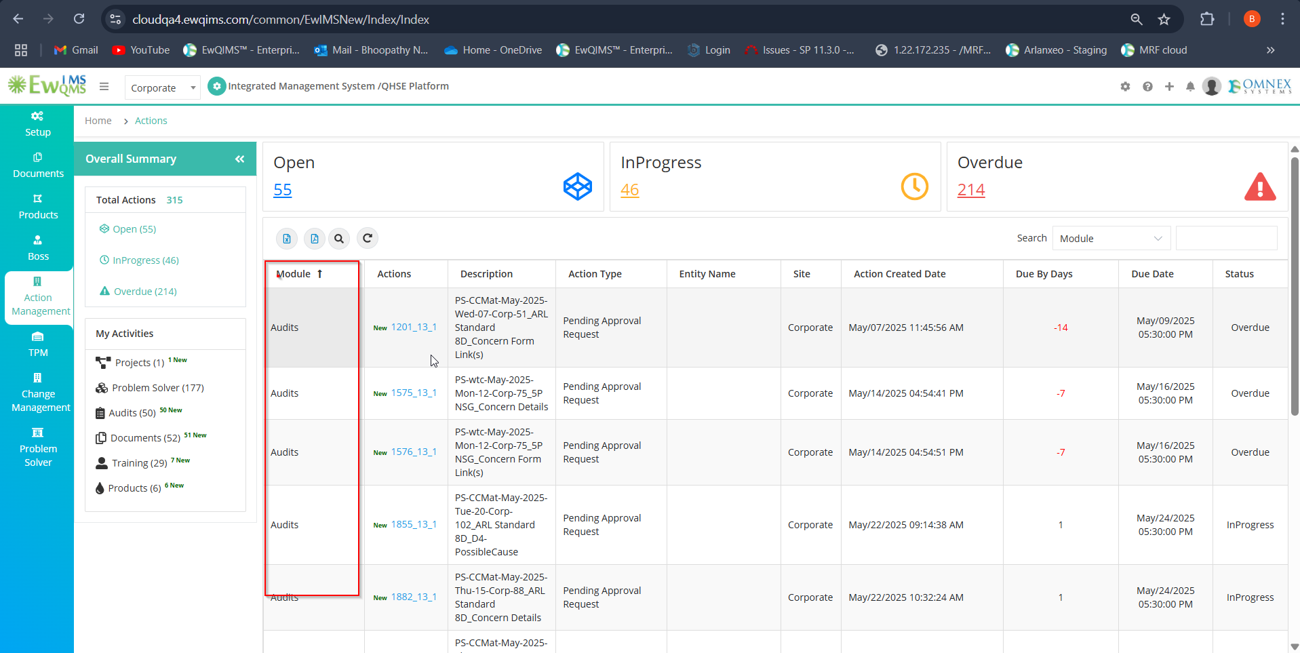Filter by InProgress (46) in summary

coord(139,260)
